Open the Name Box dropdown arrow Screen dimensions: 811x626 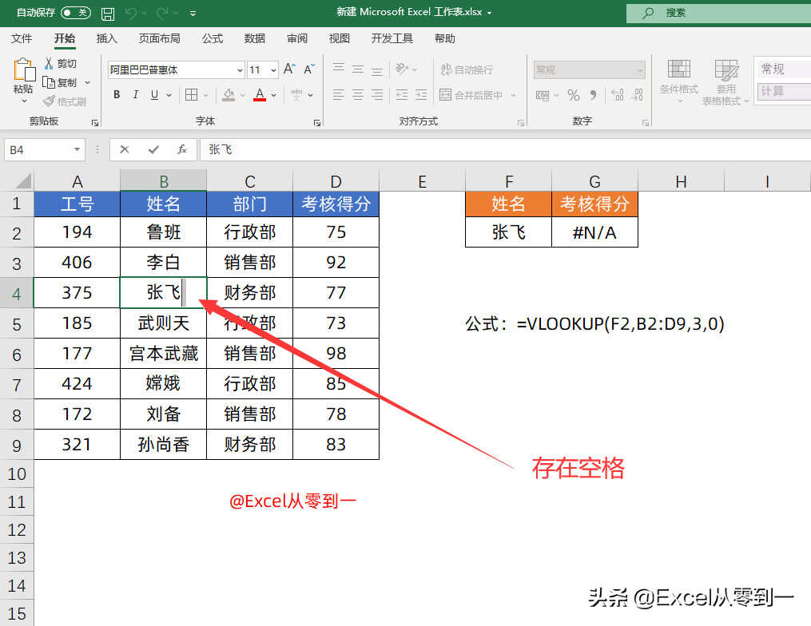(78, 149)
